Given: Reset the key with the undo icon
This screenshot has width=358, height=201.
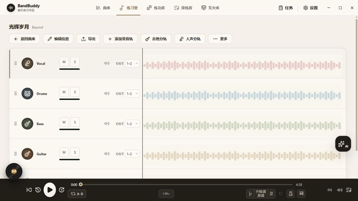Looking at the screenshot, I should point(281,194).
